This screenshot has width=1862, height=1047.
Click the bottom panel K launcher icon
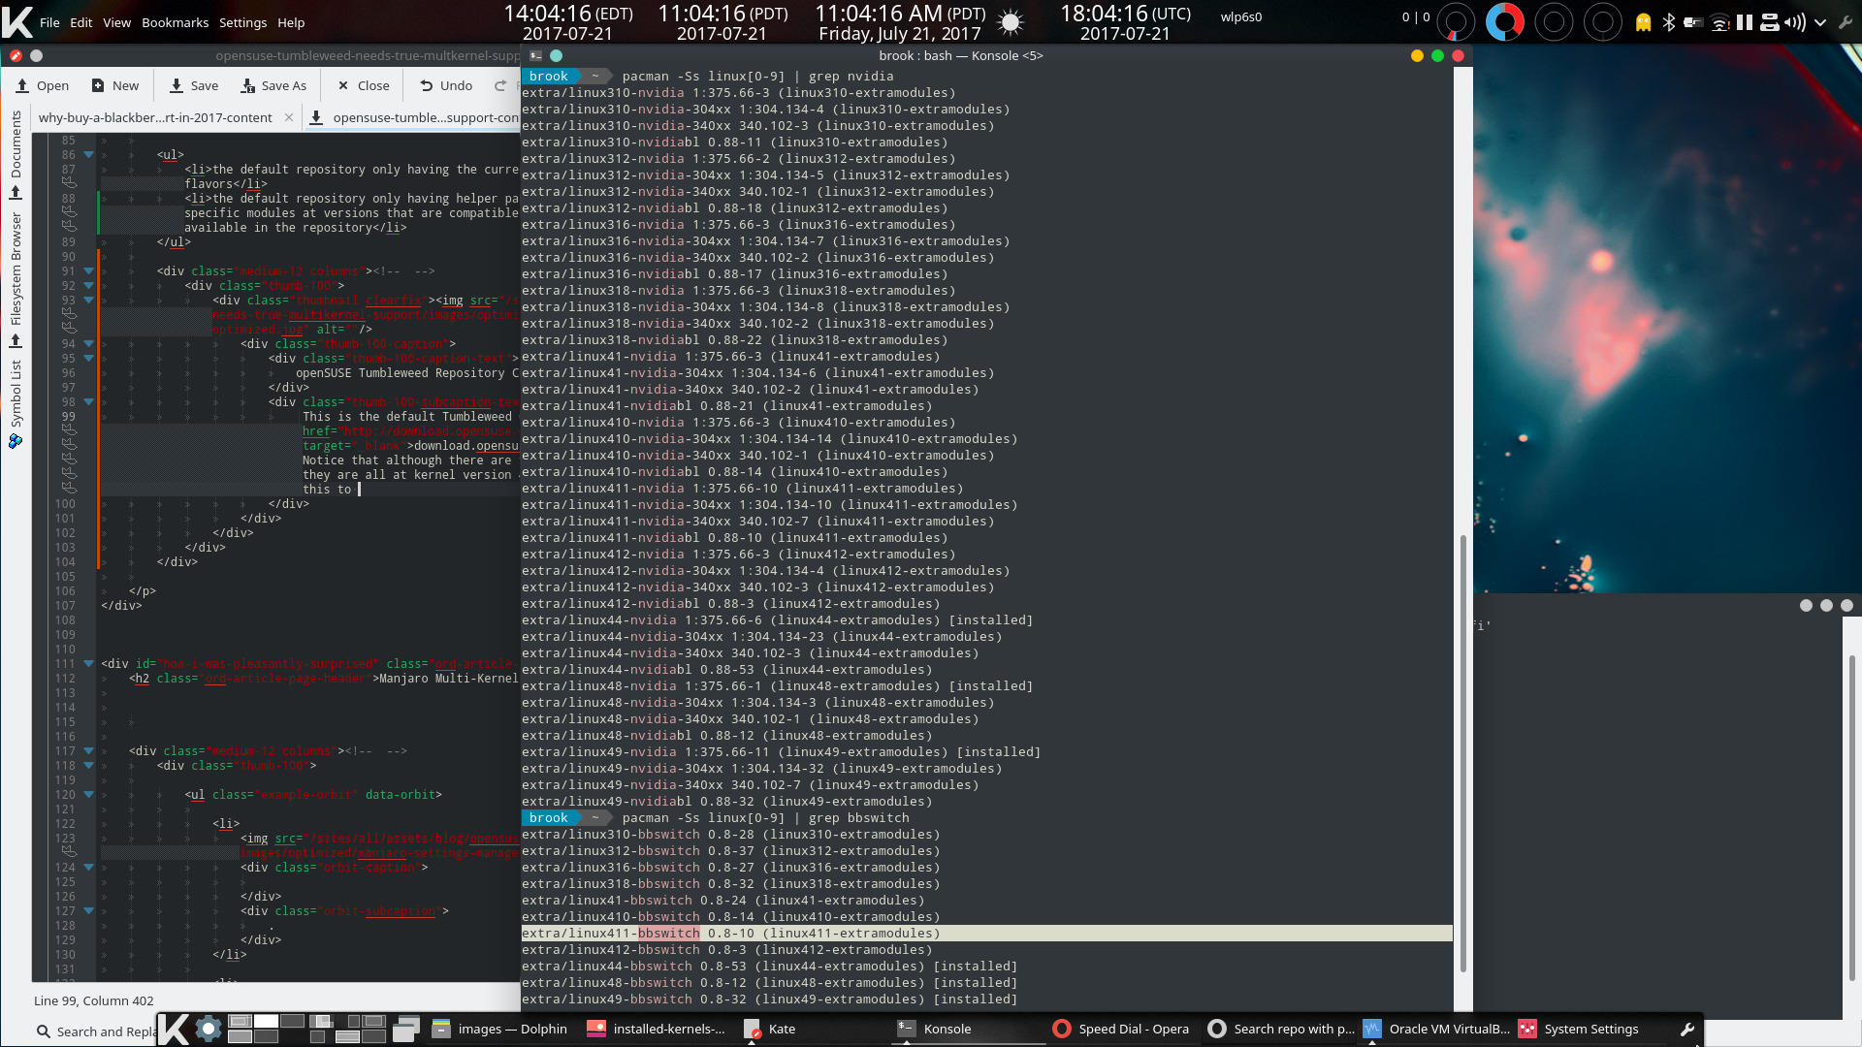tap(174, 1029)
